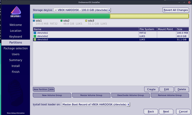Viewport: 192px width, 115px height.
Task: Click the 100.0 MiB size cell
Action: click(182, 33)
